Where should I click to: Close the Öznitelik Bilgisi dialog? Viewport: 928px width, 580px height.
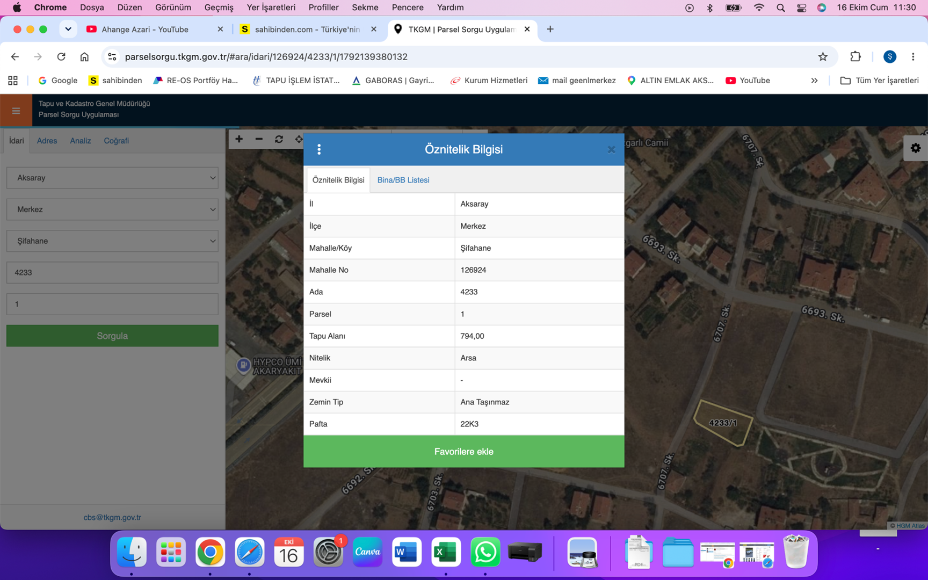(611, 150)
